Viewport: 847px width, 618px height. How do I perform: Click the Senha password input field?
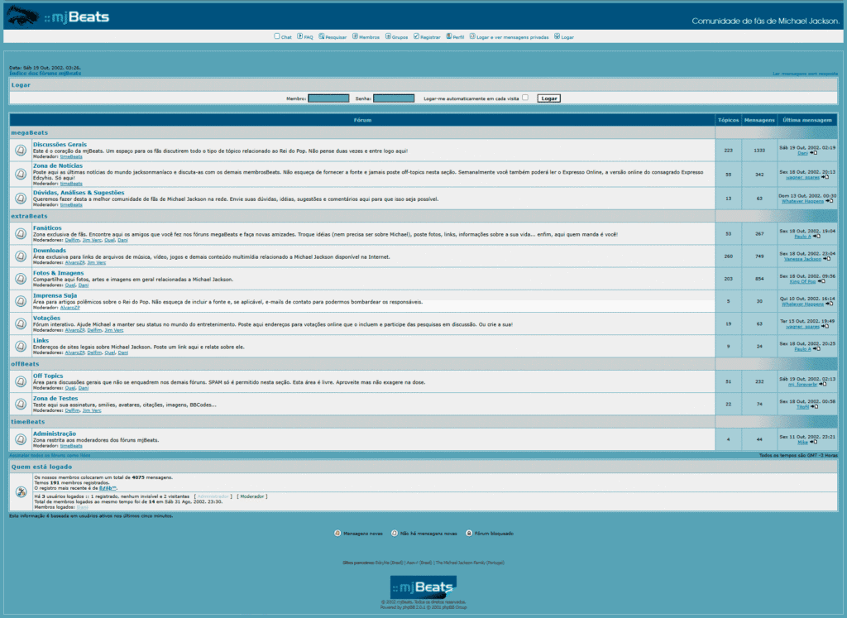pyautogui.click(x=394, y=98)
